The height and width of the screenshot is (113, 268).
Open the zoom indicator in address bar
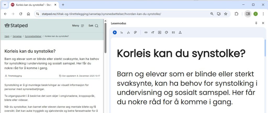[212, 14]
